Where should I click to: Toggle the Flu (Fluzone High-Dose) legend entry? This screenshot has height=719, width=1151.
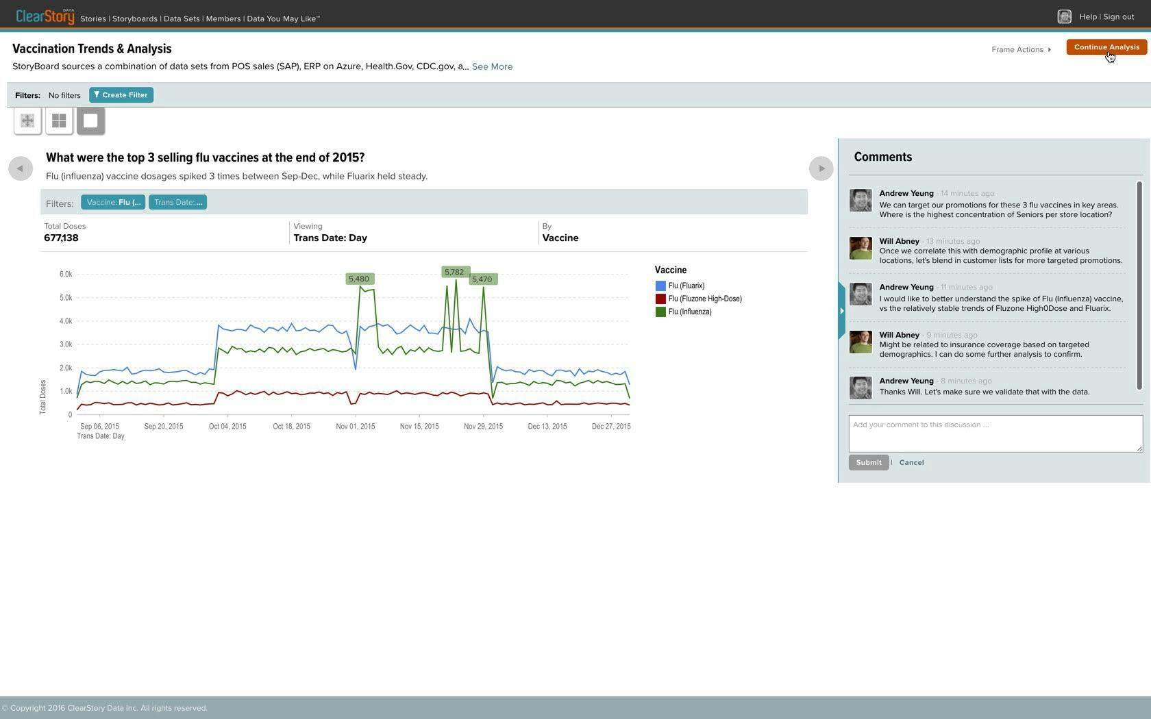(704, 299)
